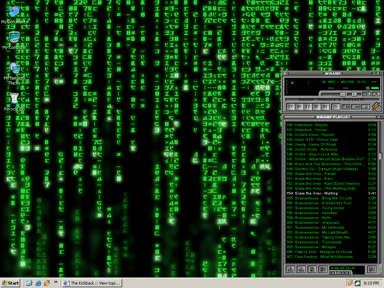Select track 167 Fear Factory - What Will Become

pos(331,257)
